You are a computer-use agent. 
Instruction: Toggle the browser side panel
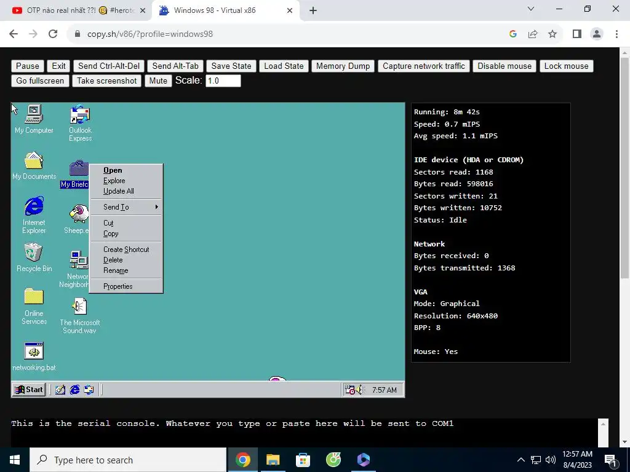577,34
